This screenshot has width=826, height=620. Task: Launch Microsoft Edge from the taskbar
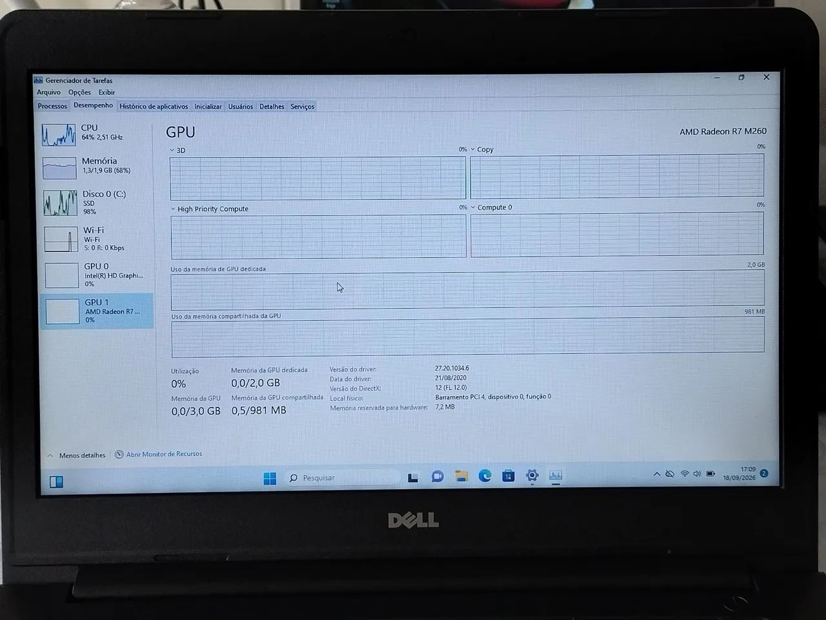[485, 476]
